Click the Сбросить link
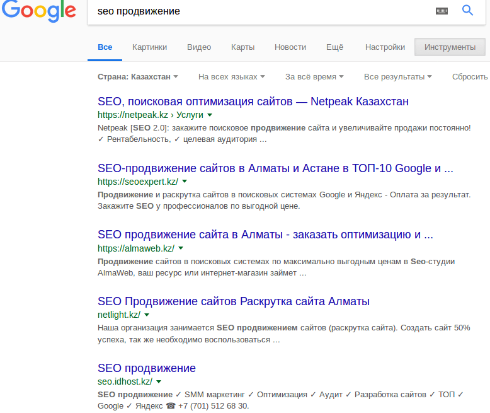Screen dimensions: 490x413 (470, 77)
